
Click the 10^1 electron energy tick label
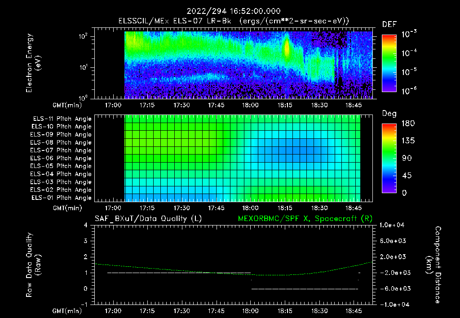[83, 67]
